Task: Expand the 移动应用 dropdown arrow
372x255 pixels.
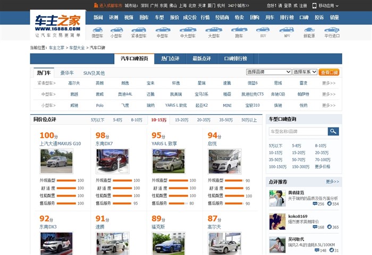Action: [x=337, y=6]
